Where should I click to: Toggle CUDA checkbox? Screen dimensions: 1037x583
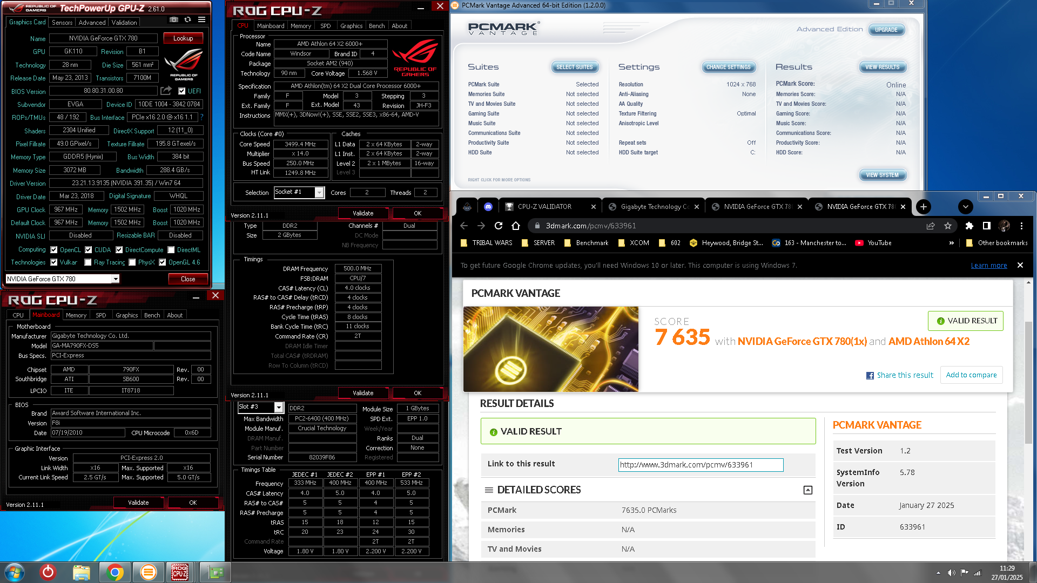[89, 250]
